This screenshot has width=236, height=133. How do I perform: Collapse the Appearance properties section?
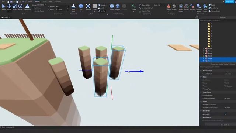[x=201, y=71]
